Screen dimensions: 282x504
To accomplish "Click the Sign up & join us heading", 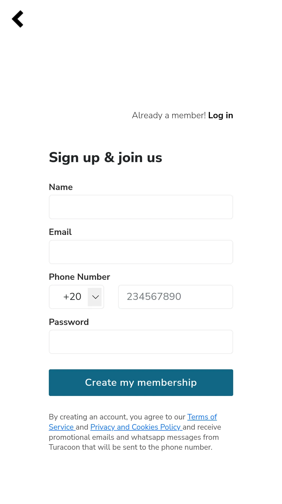I will click(105, 158).
